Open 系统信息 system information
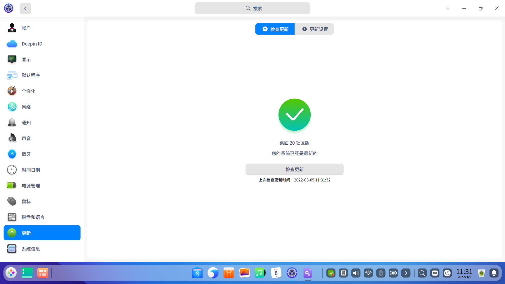This screenshot has width=505, height=284. coord(31,249)
